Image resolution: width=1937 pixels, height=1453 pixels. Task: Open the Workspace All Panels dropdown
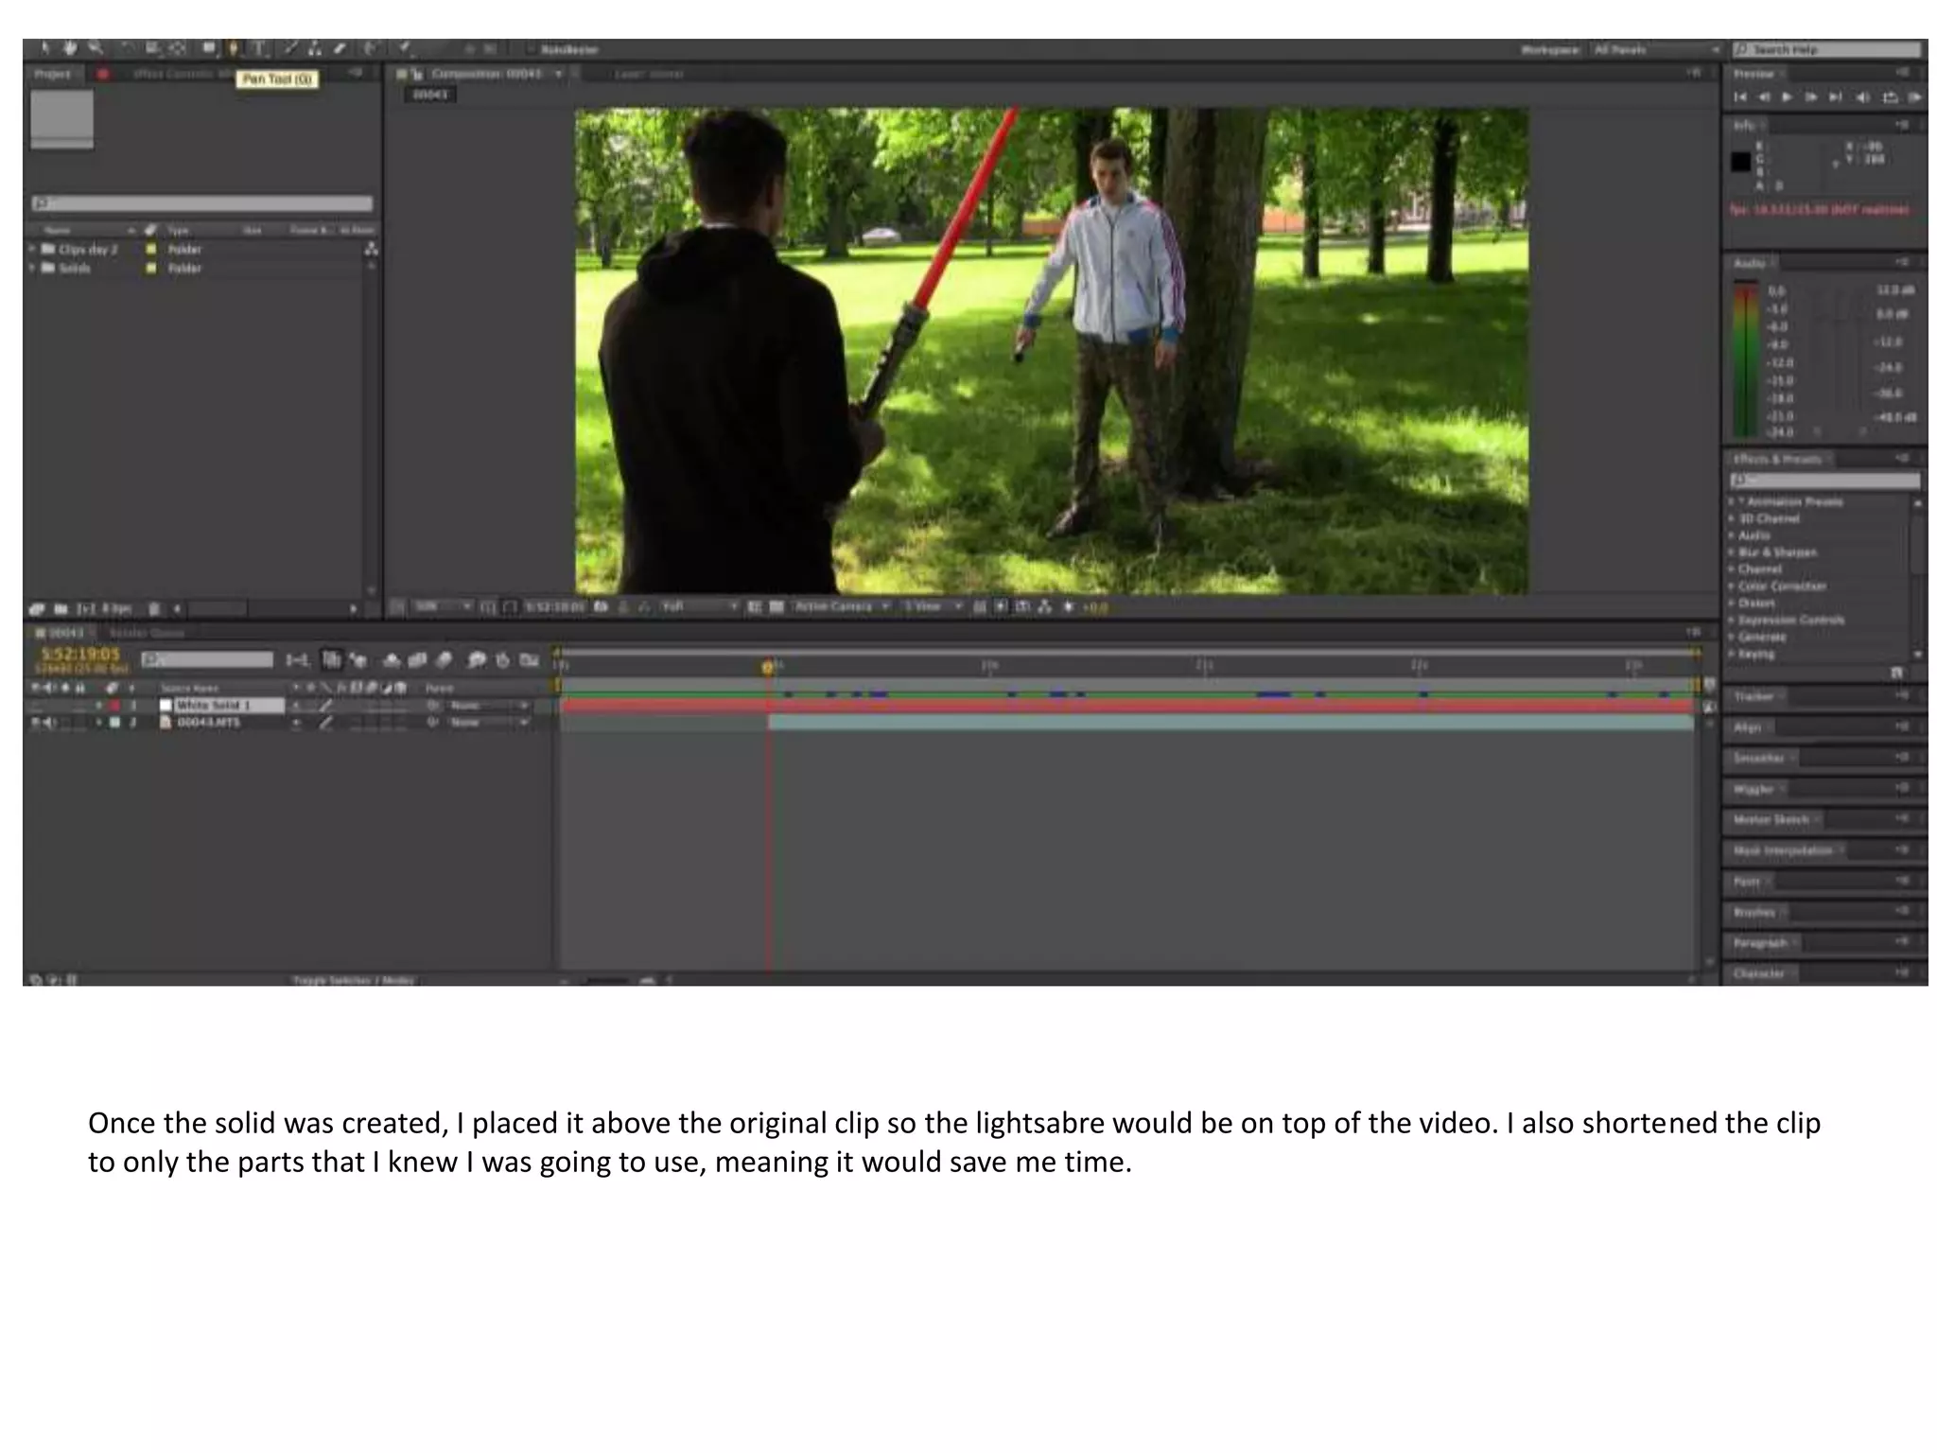[x=1656, y=49]
